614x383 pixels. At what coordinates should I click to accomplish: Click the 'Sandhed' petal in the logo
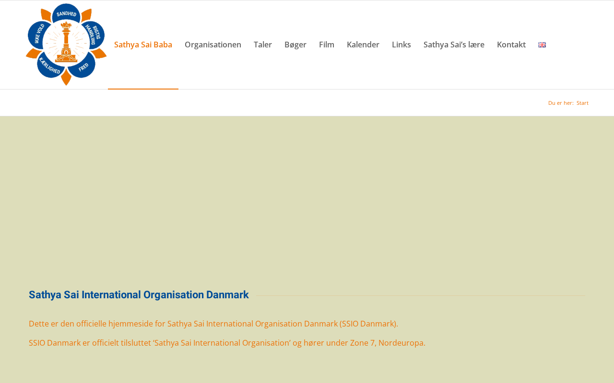(67, 14)
